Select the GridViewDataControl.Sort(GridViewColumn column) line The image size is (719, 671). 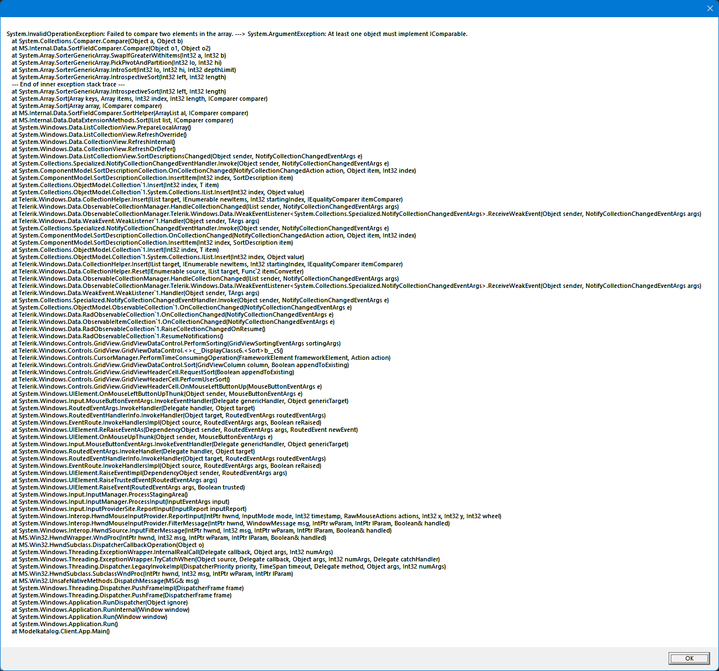181,365
